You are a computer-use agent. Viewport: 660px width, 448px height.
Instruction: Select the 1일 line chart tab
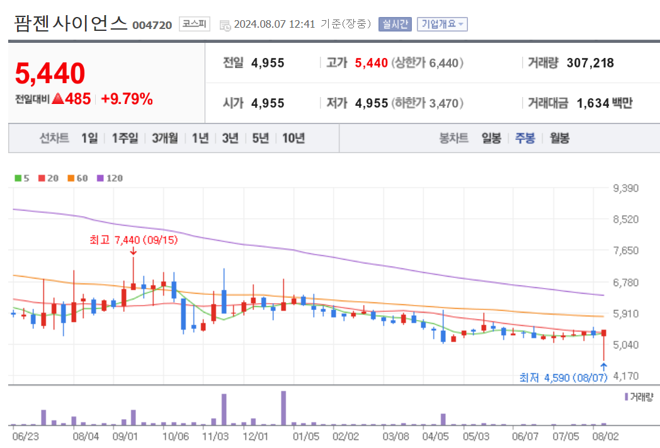click(89, 138)
